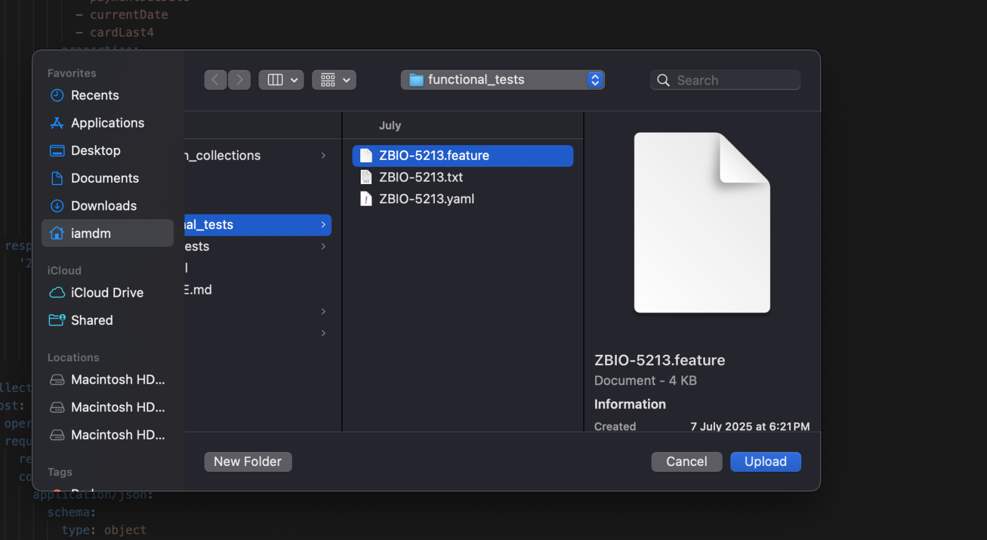Cancel the upload dialog
The image size is (987, 540).
(x=686, y=461)
